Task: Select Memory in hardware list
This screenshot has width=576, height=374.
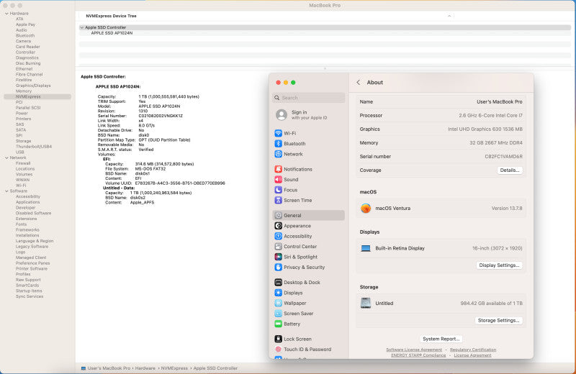Action: click(x=24, y=91)
